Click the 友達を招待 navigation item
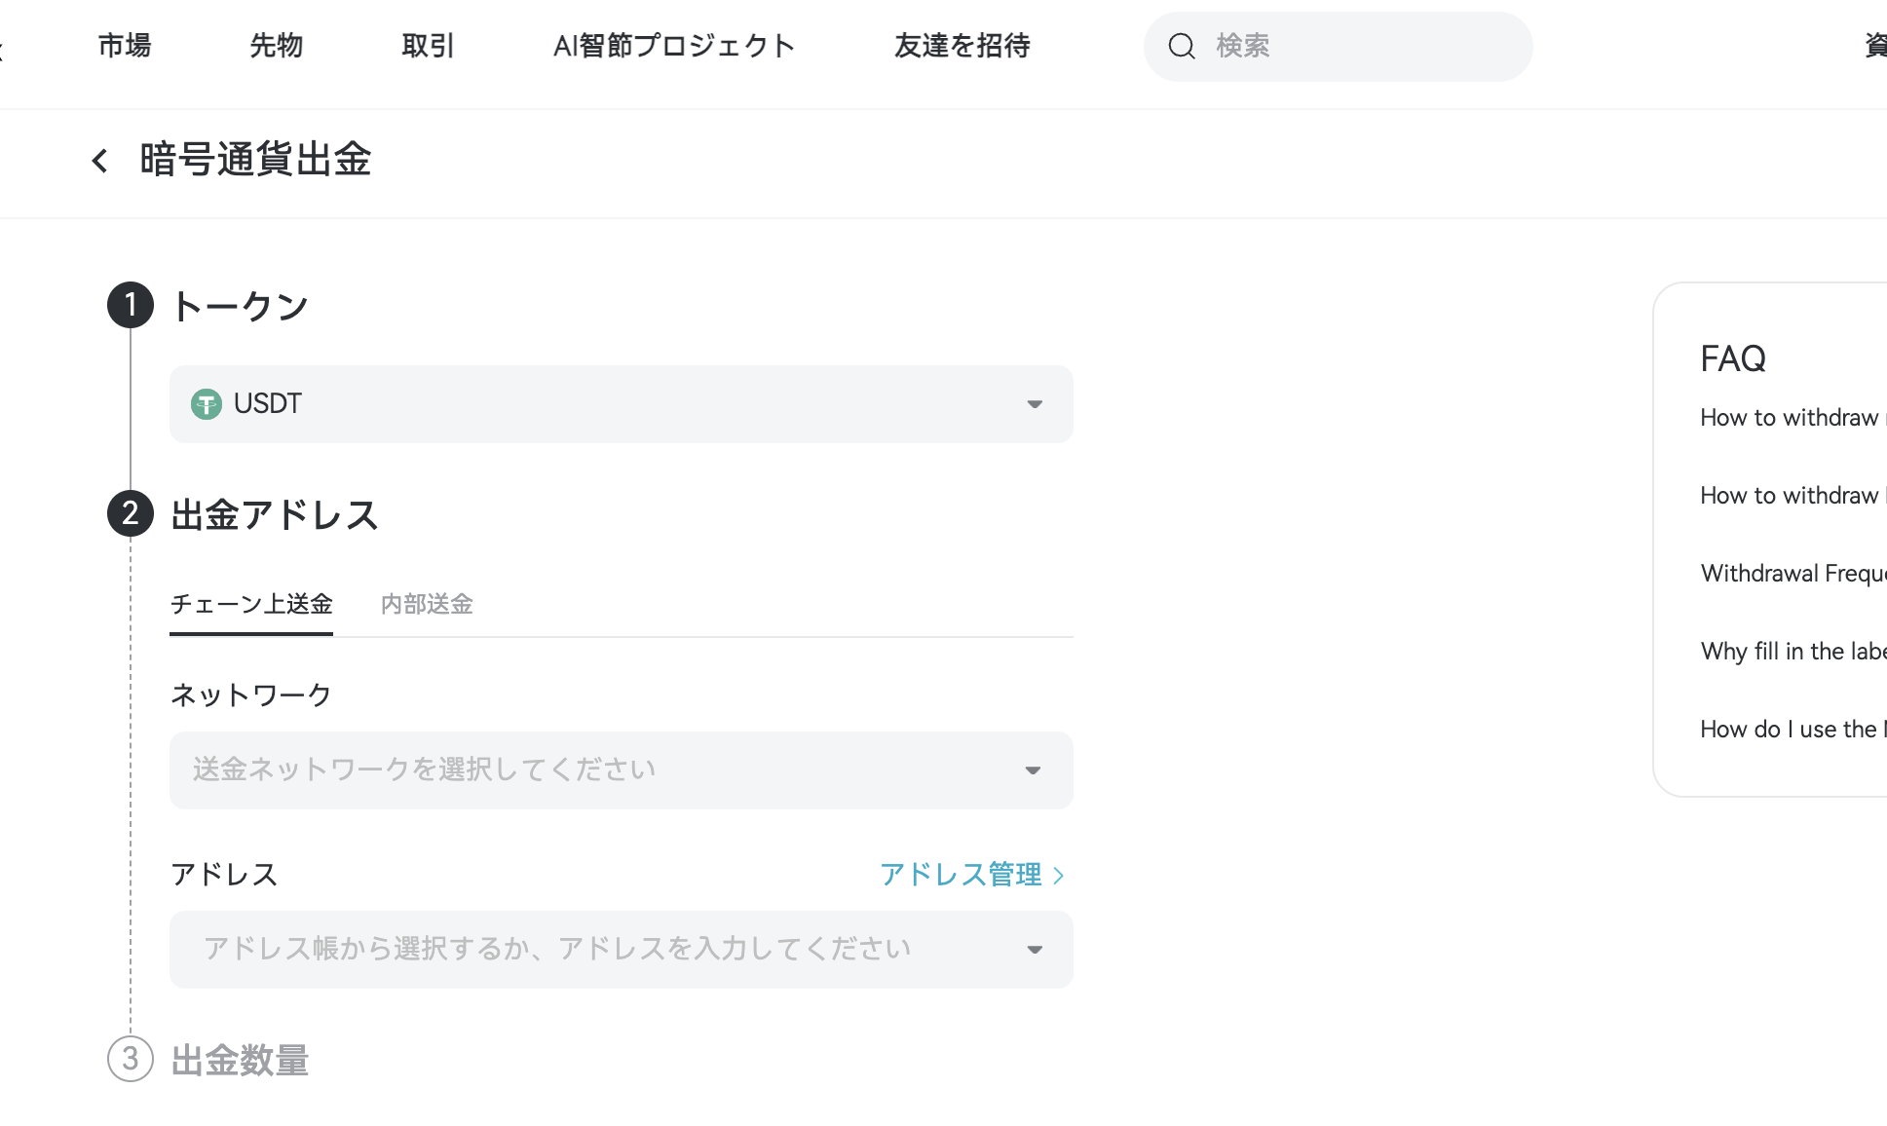Image resolution: width=1887 pixels, height=1126 pixels. pyautogui.click(x=962, y=46)
